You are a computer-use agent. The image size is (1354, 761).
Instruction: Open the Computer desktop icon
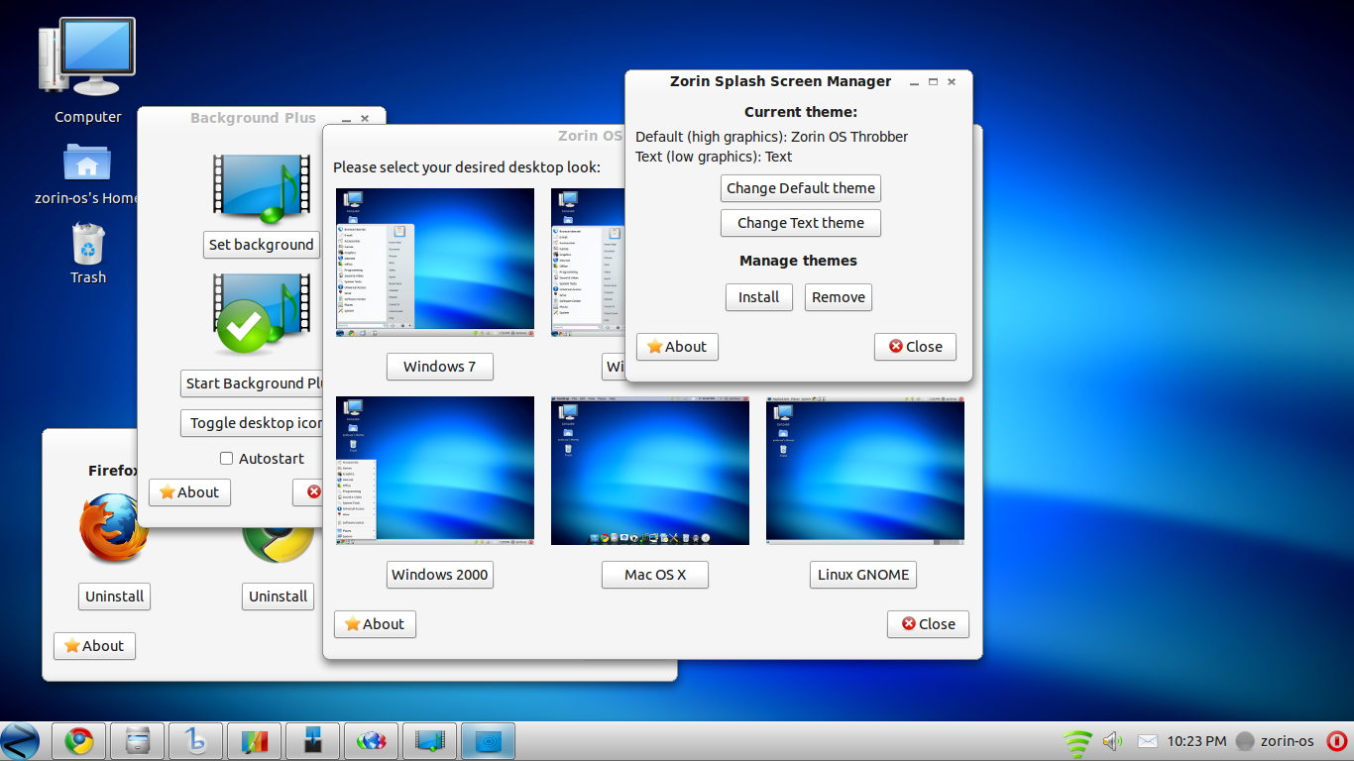pos(87,59)
